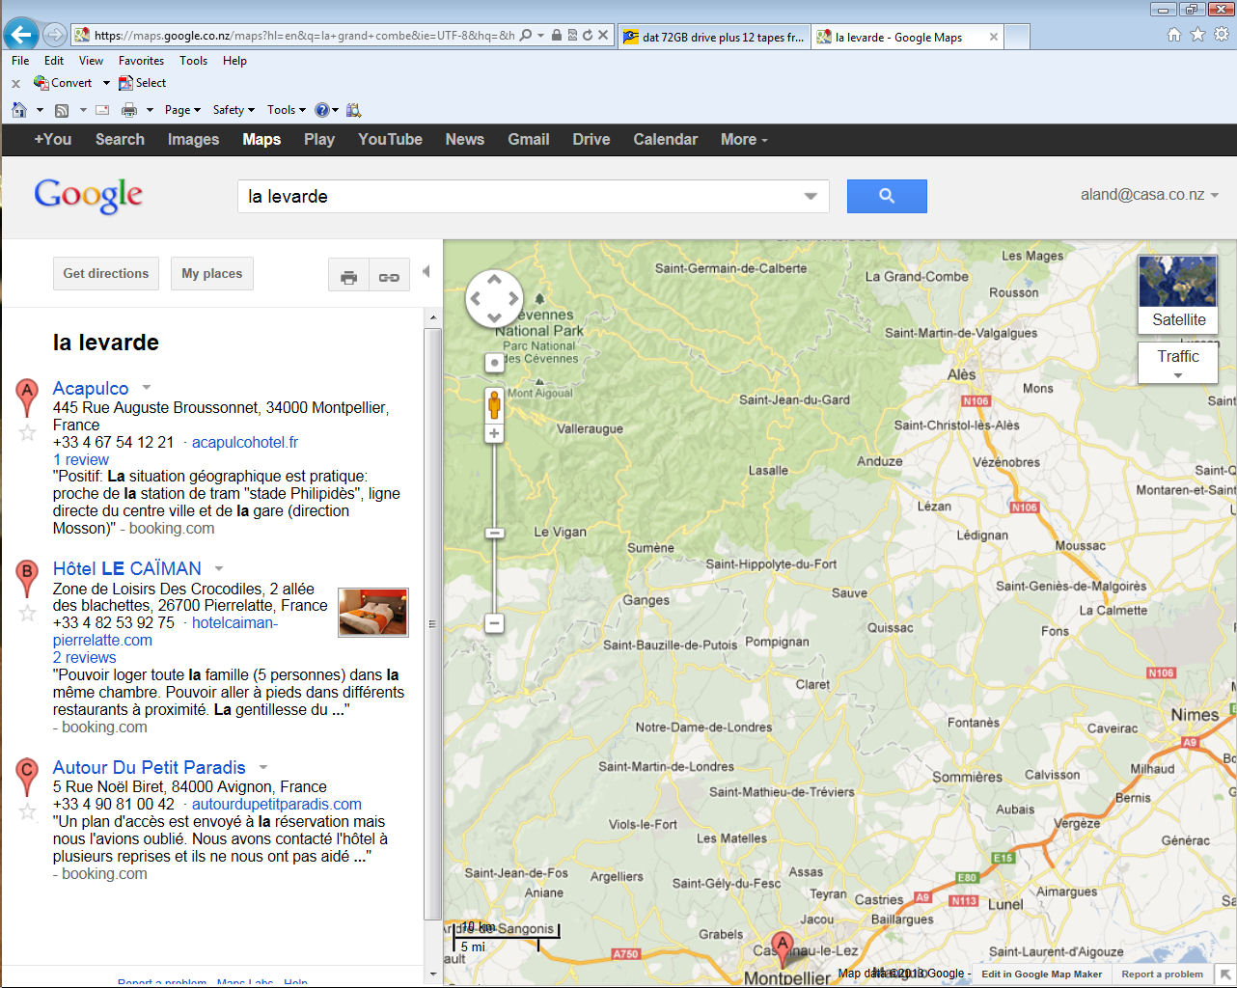Click the Research icon in command bar
This screenshot has height=988, width=1237.
(x=353, y=110)
